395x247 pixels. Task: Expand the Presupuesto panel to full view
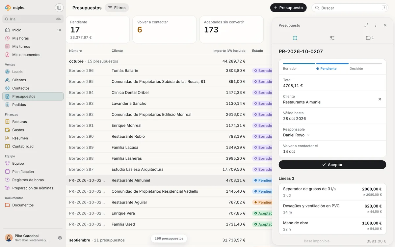point(366,25)
